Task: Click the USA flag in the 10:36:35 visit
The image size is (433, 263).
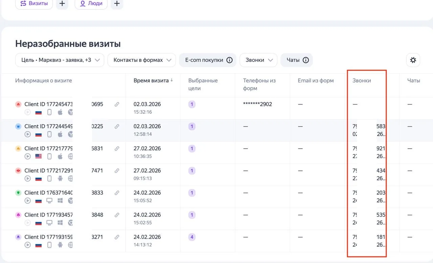Action: 39,156
